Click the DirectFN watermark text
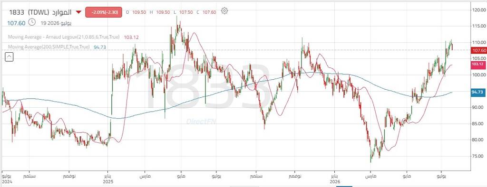Screen dimensions: 487x187 point(201,122)
